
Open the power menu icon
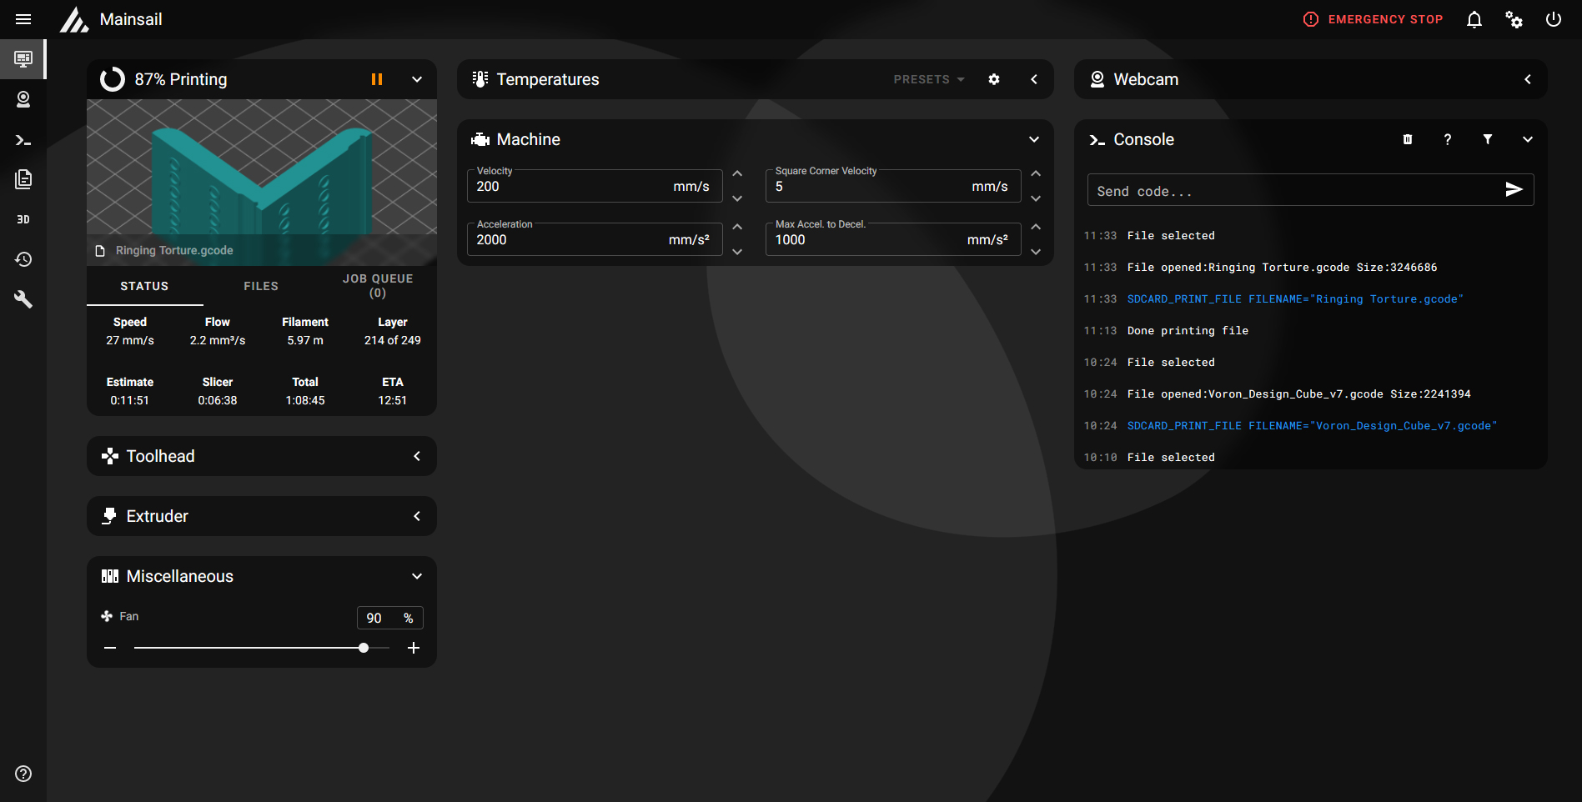[x=1554, y=19]
